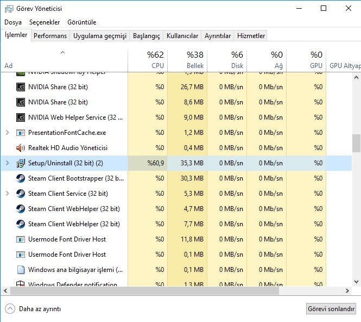
Task: Click the Görevi sonlandır button
Action: pos(331,309)
